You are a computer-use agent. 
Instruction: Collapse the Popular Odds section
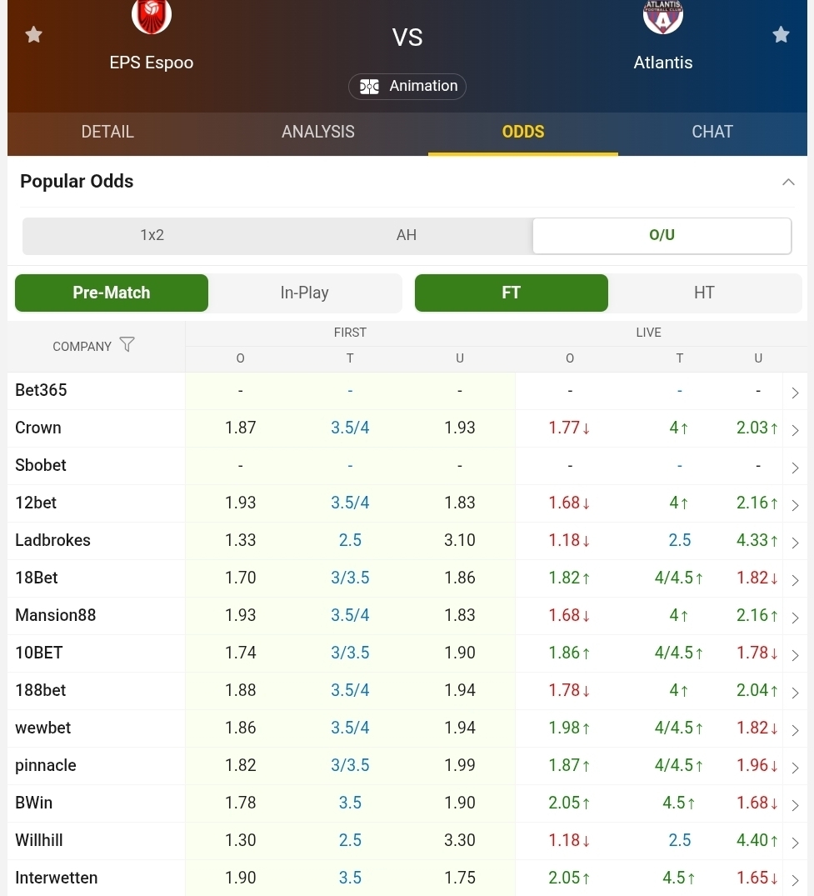[x=788, y=182]
